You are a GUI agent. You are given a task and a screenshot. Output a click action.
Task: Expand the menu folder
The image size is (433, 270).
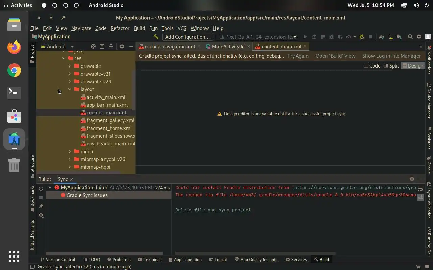click(x=70, y=151)
